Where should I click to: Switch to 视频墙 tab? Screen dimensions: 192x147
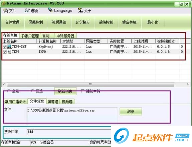pos(67,102)
